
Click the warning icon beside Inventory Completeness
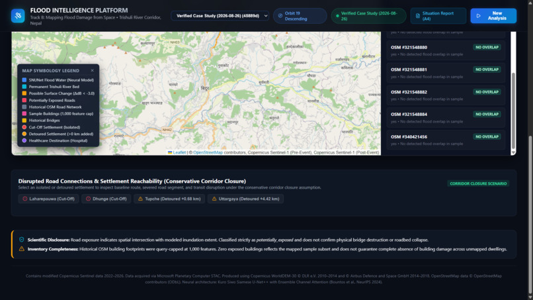pos(21,249)
